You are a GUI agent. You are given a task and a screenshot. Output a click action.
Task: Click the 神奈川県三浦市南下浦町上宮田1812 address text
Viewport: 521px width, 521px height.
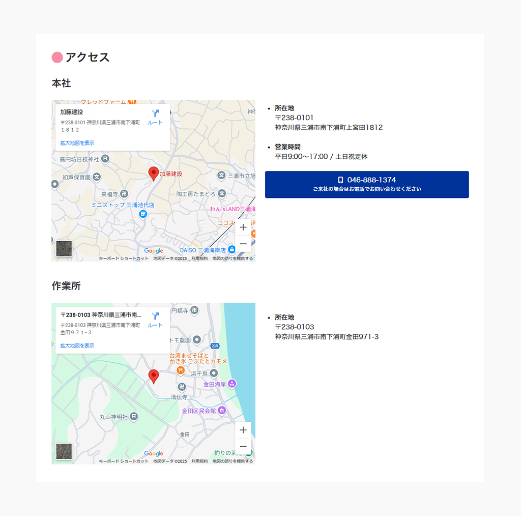pos(329,127)
